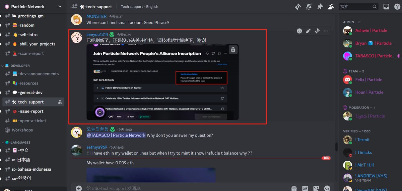Open the Particle Network server dropdown menu
The image size is (402, 191).
tap(33, 6)
